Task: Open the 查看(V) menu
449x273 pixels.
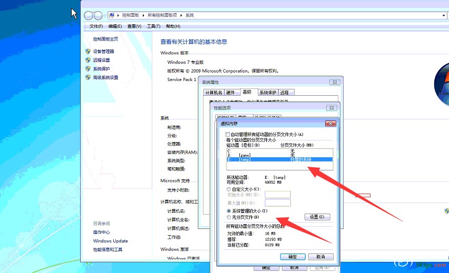Action: [x=134, y=26]
